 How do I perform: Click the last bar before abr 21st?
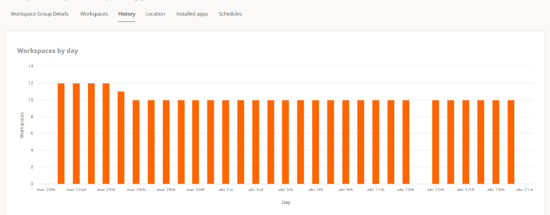pyautogui.click(x=511, y=142)
